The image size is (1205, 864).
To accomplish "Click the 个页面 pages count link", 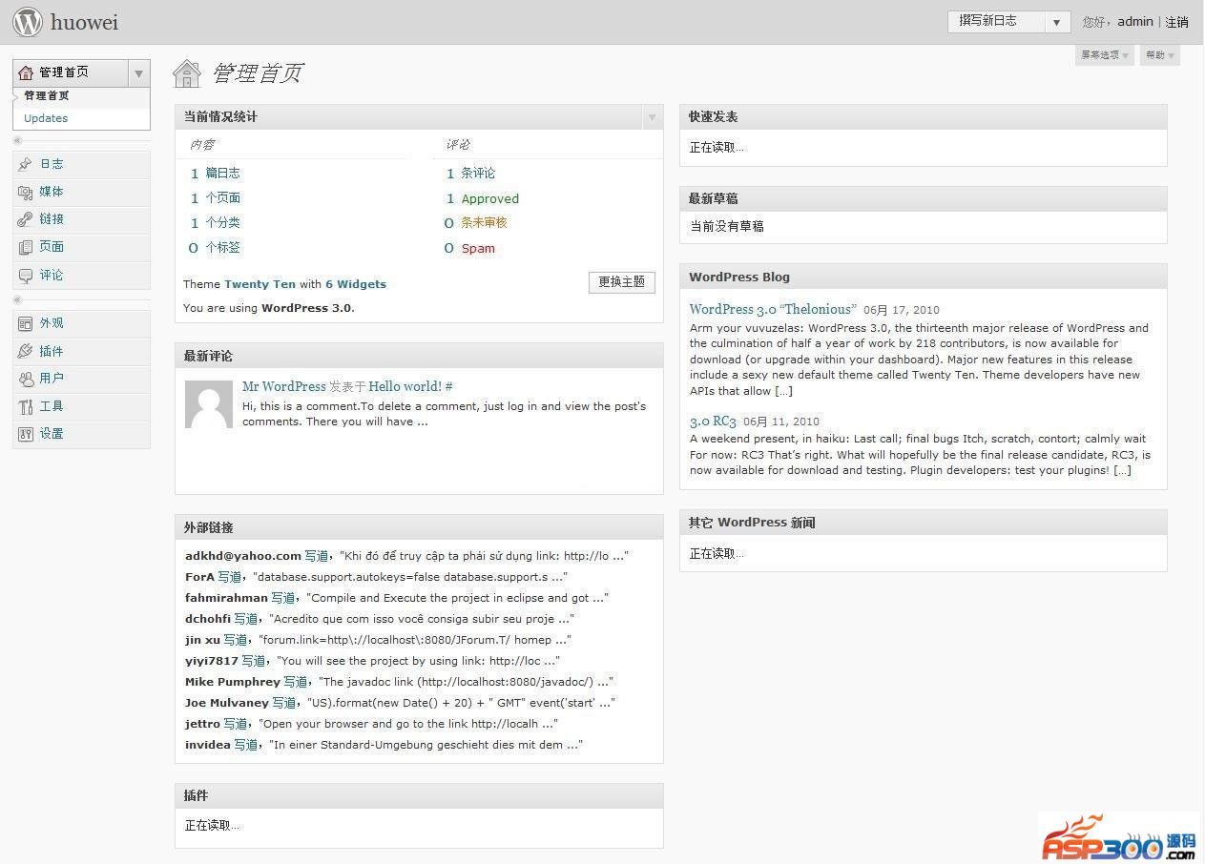I will tap(223, 198).
